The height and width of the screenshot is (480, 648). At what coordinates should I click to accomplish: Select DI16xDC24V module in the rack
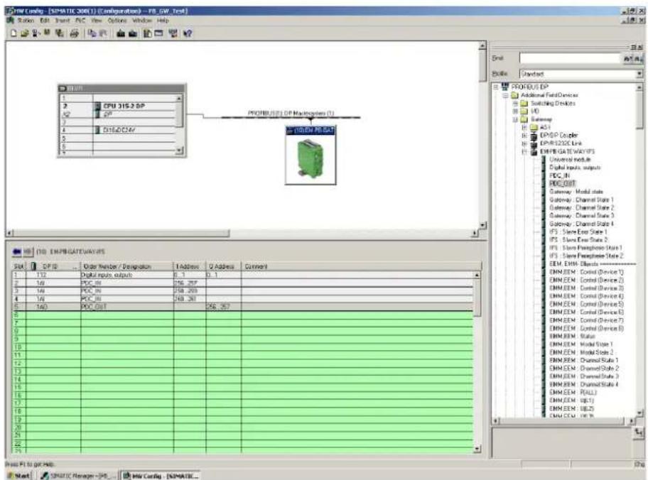(119, 130)
